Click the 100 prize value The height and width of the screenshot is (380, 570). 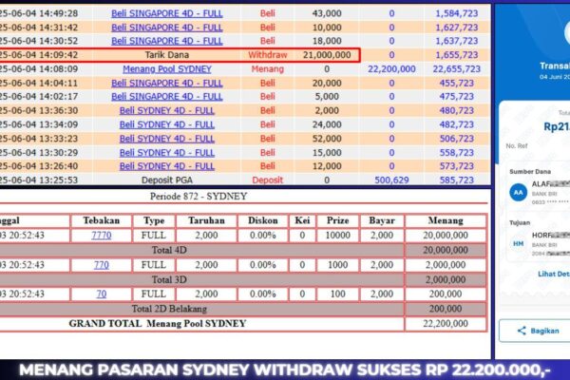pyautogui.click(x=337, y=294)
